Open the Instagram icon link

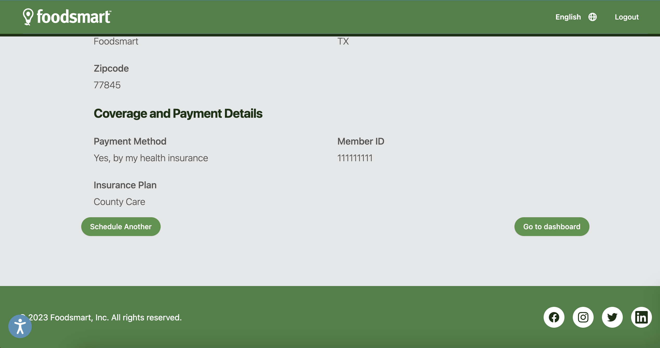click(583, 317)
